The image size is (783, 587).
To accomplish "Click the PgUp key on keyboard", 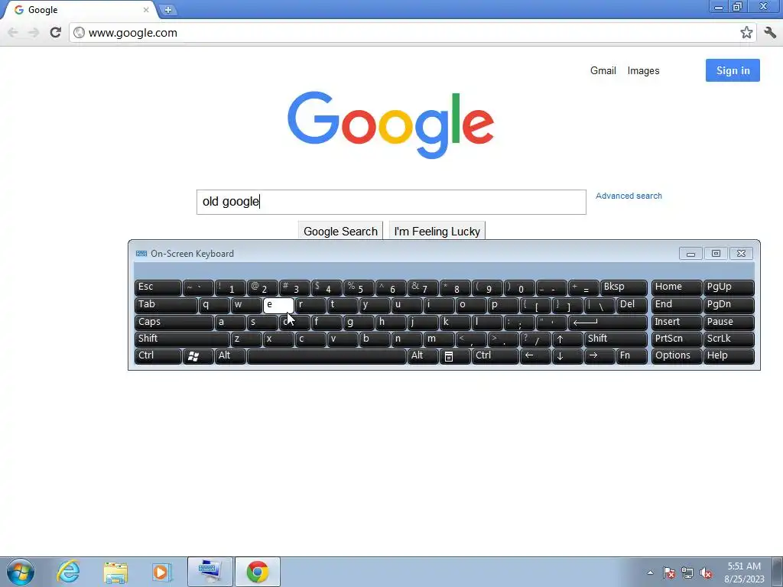I will [729, 287].
